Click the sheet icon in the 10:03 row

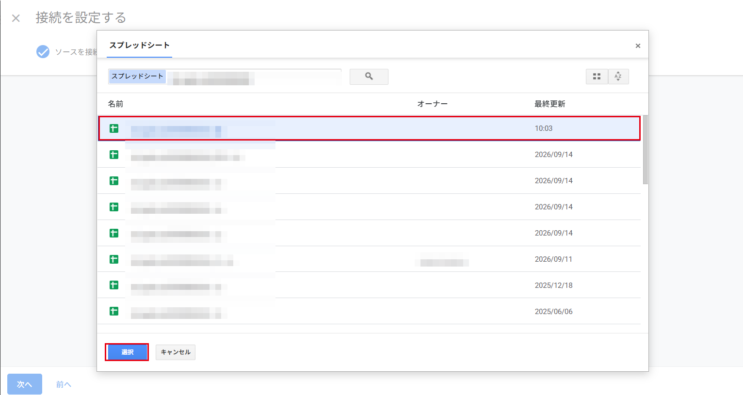click(114, 128)
